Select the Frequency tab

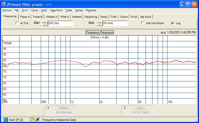point(10,16)
